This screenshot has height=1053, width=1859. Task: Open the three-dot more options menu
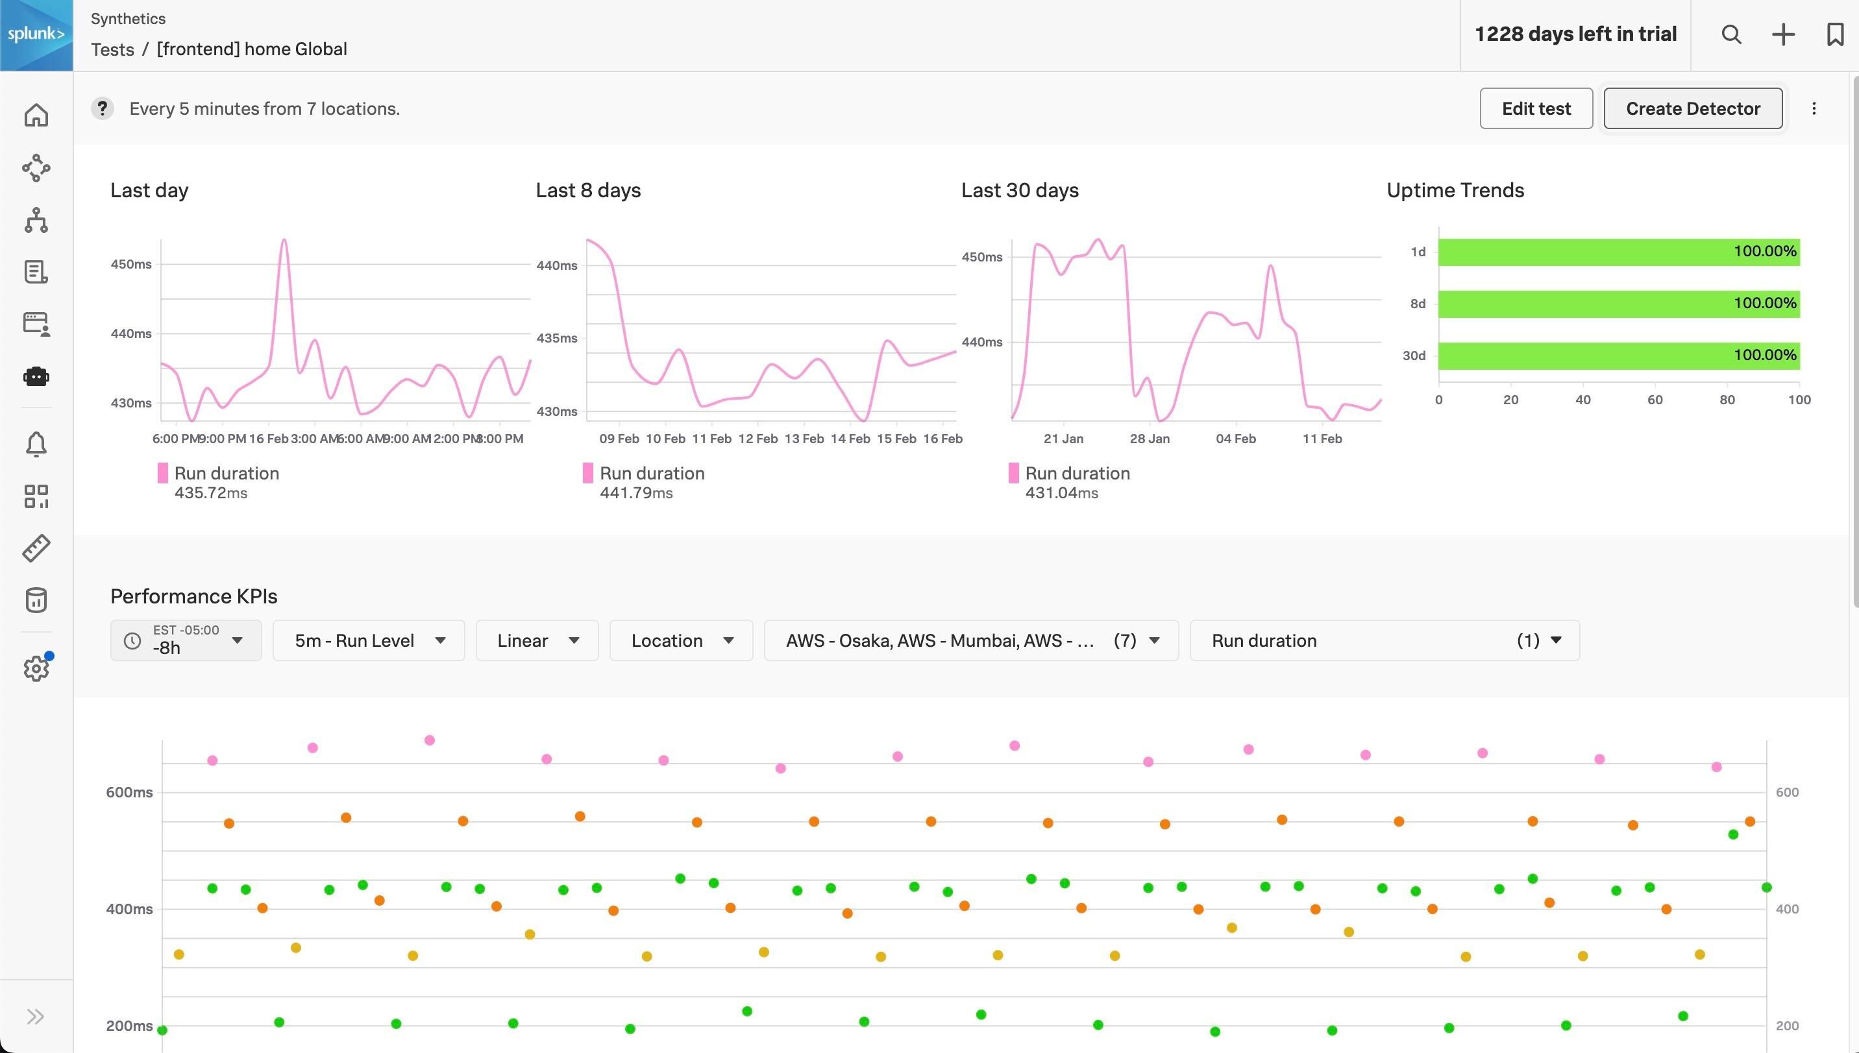click(1814, 108)
